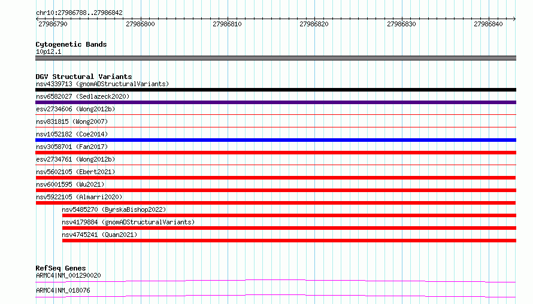
Task: Open variant nsv4179884 (gnomADStructuralVariants) label
Action: [x=128, y=222]
